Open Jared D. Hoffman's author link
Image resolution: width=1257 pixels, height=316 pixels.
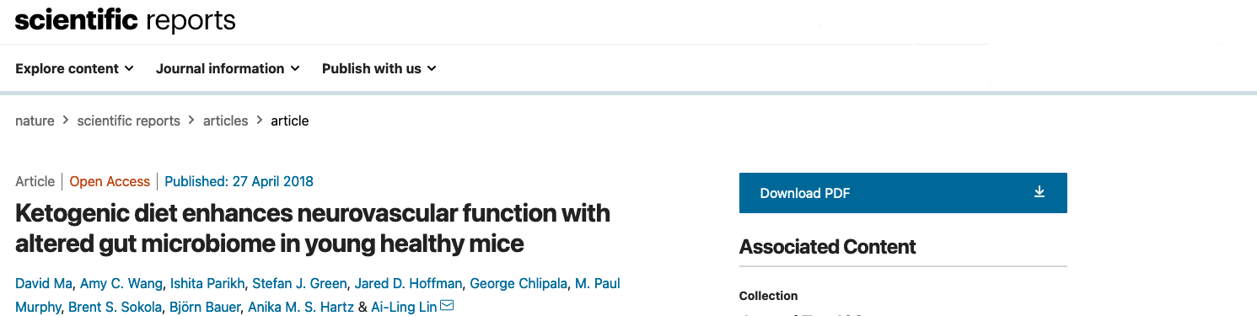407,283
